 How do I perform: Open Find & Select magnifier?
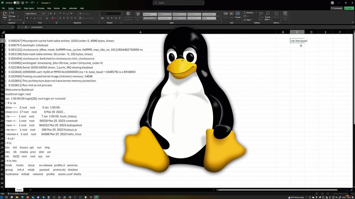tap(267, 16)
